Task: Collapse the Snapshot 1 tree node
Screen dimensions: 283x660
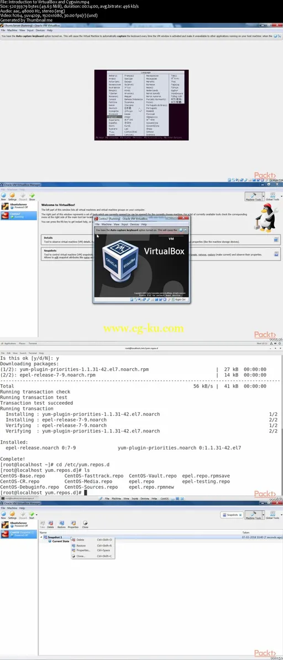Action: coord(41,537)
